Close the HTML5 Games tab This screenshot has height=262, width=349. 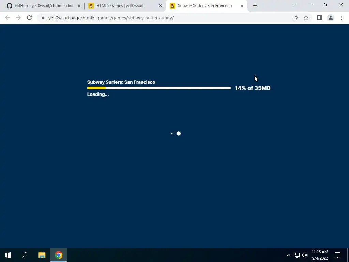tap(161, 6)
